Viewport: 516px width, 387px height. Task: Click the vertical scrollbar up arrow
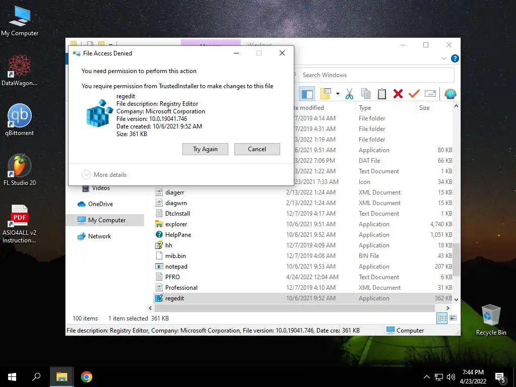point(456,106)
